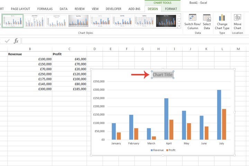Click the Insert Function fx icon

[16, 41]
